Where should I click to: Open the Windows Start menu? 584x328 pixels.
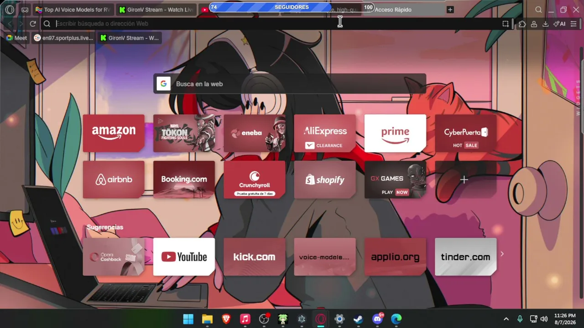click(188, 319)
